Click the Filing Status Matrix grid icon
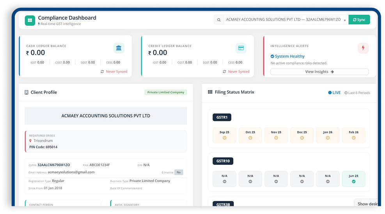The width and height of the screenshot is (385, 214). [x=210, y=92]
